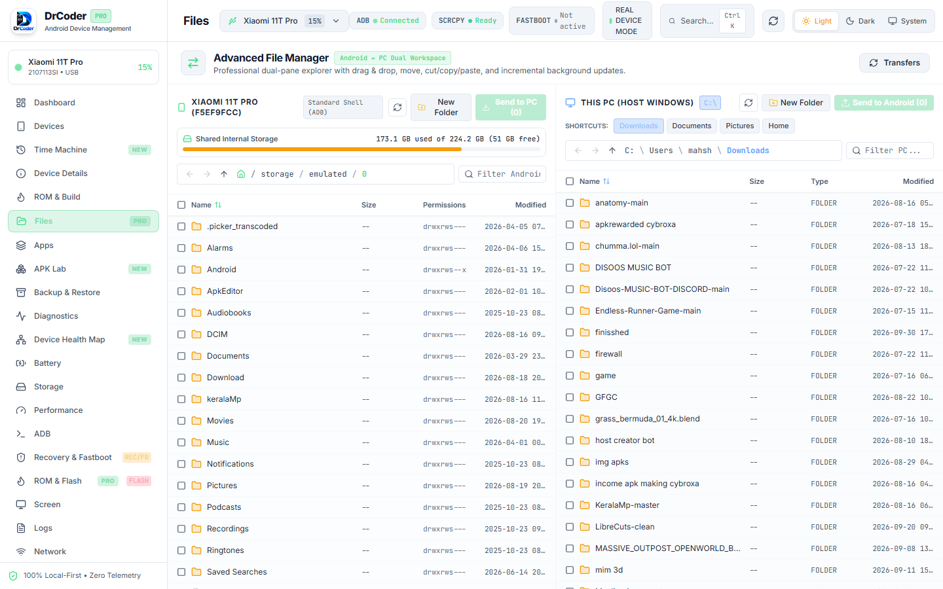Create New Folder on the Android device
Image resolution: width=943 pixels, height=589 pixels.
[441, 107]
